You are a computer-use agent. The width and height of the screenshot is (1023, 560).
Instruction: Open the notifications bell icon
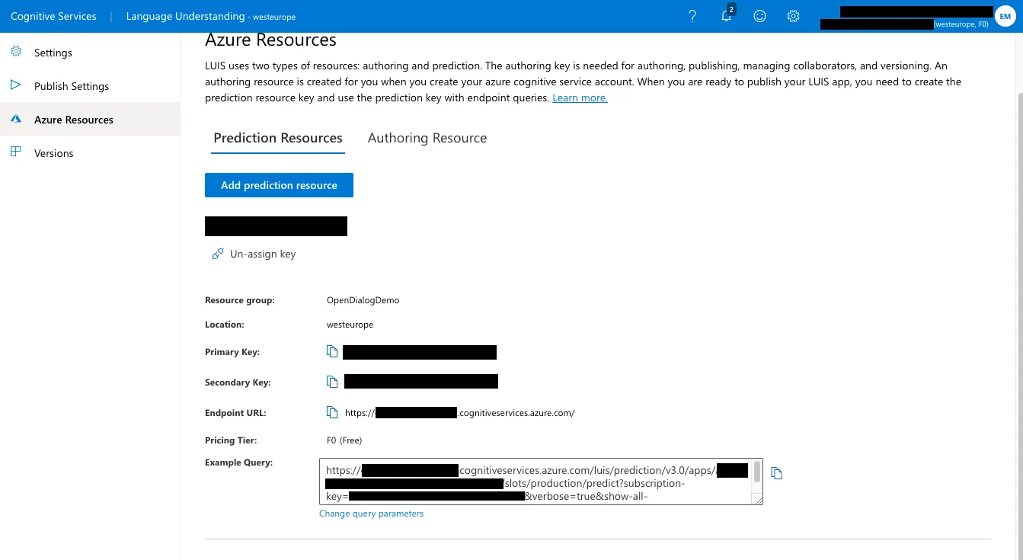(727, 16)
